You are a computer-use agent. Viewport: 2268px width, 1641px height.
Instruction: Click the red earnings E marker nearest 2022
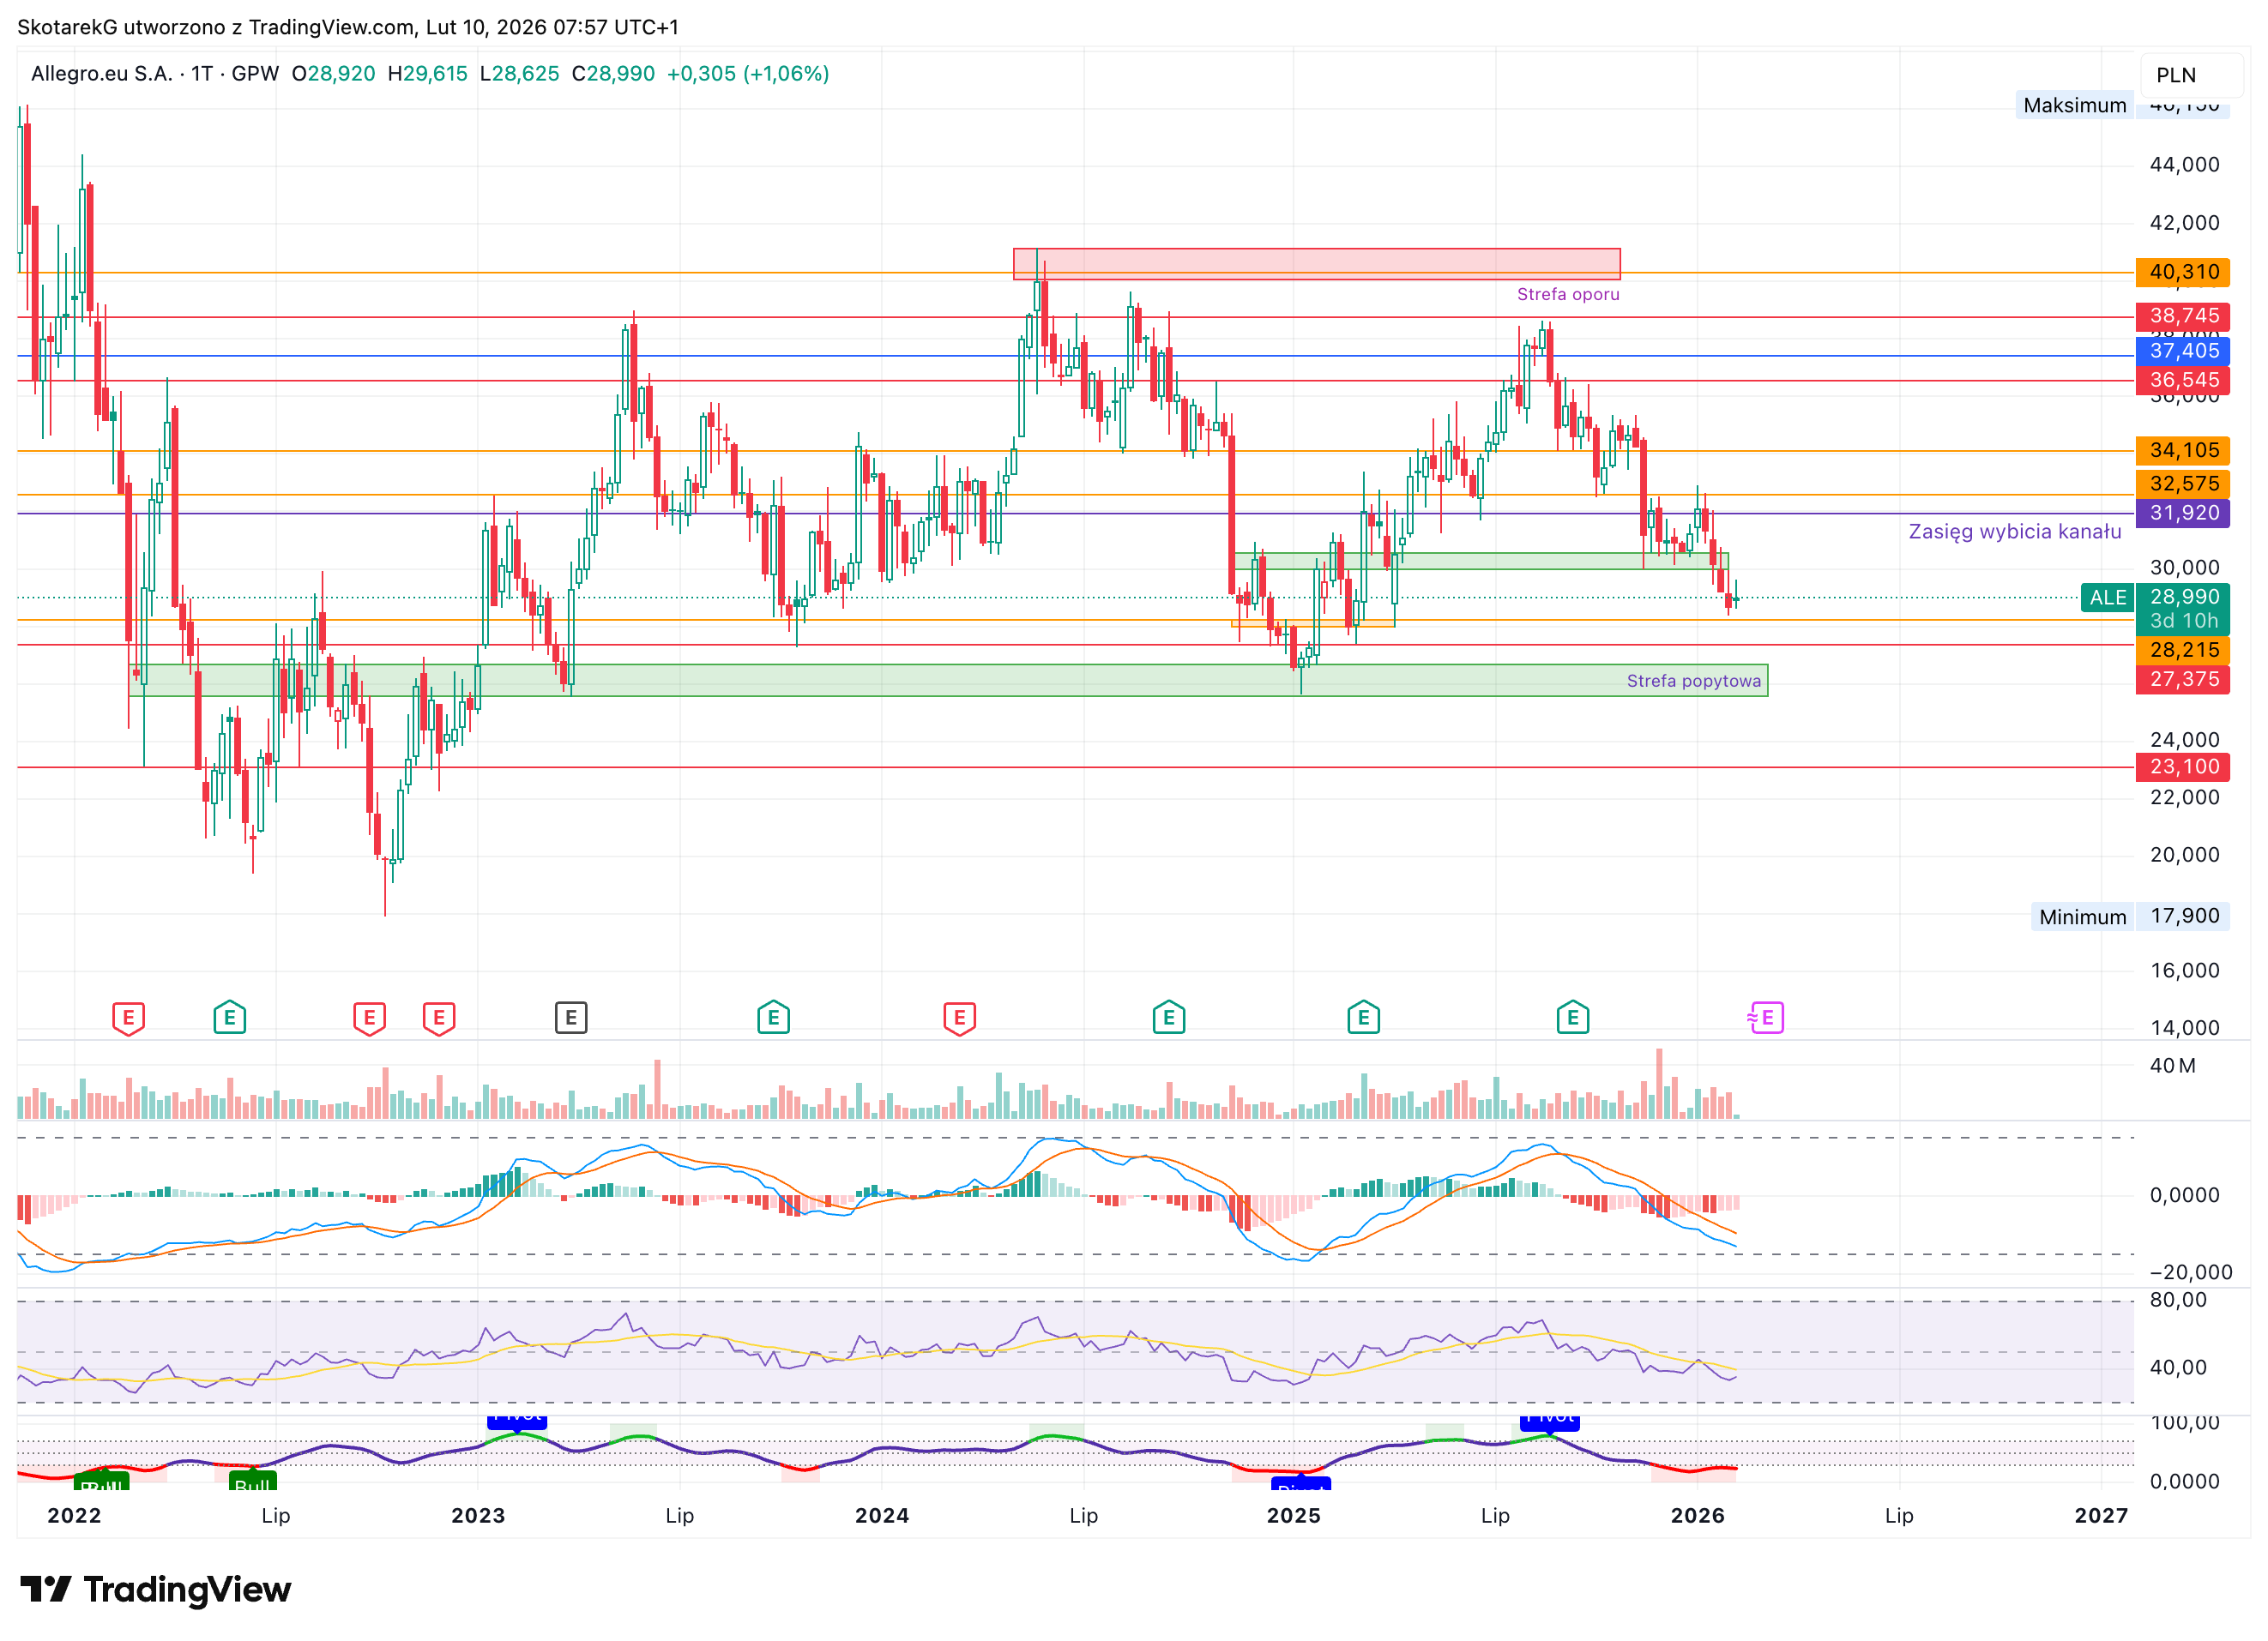128,1019
